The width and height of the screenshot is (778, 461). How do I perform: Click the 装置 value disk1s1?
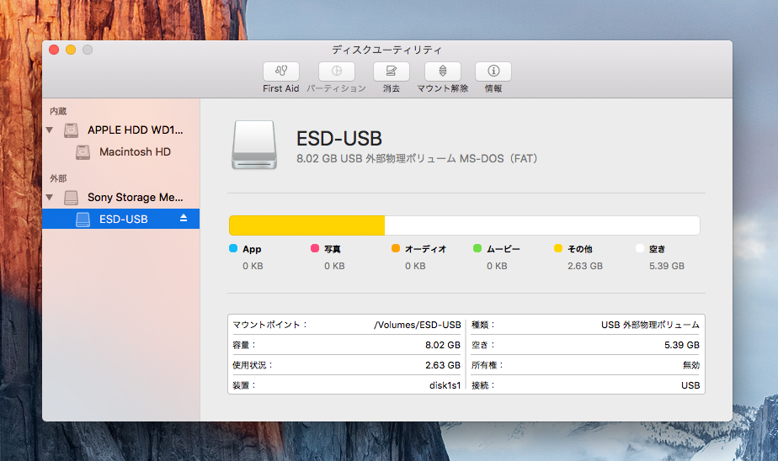click(445, 385)
